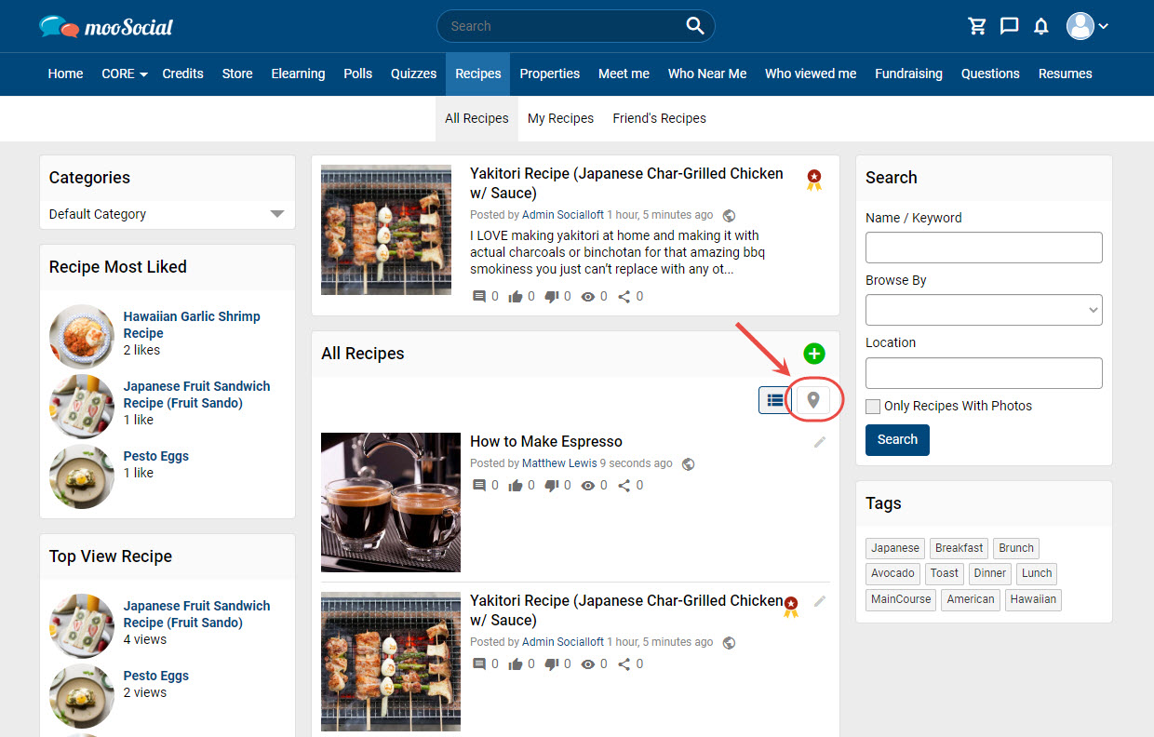This screenshot has height=737, width=1154.
Task: Open Japanese Fruit Sandwich thumbnail in Top View Recipe
Action: pyautogui.click(x=82, y=626)
